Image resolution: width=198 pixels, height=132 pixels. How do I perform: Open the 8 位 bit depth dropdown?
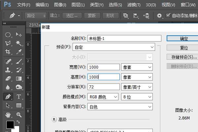click(137, 97)
